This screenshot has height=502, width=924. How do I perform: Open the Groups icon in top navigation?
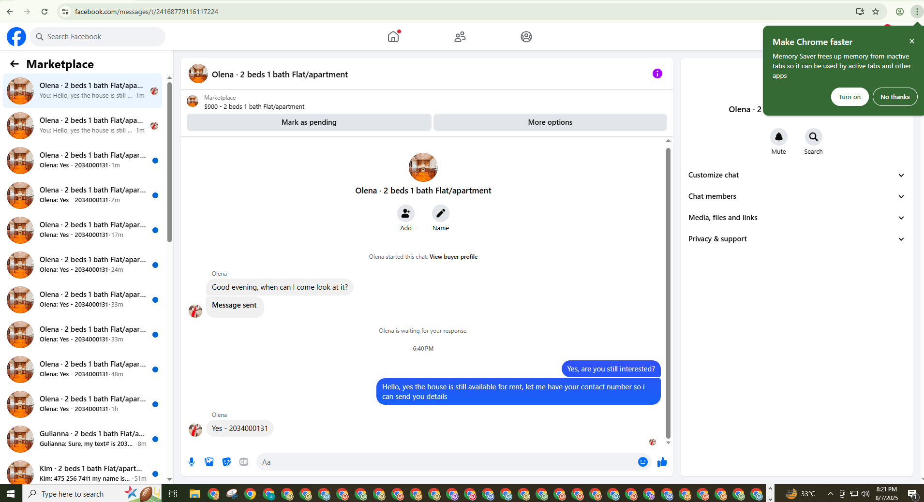526,37
